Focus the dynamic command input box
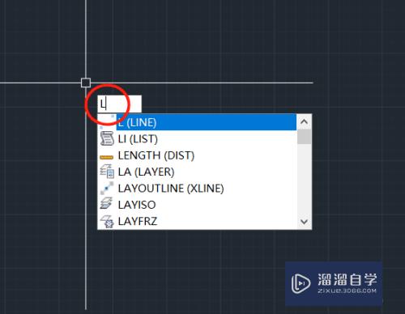This screenshot has height=314, width=405. click(119, 104)
